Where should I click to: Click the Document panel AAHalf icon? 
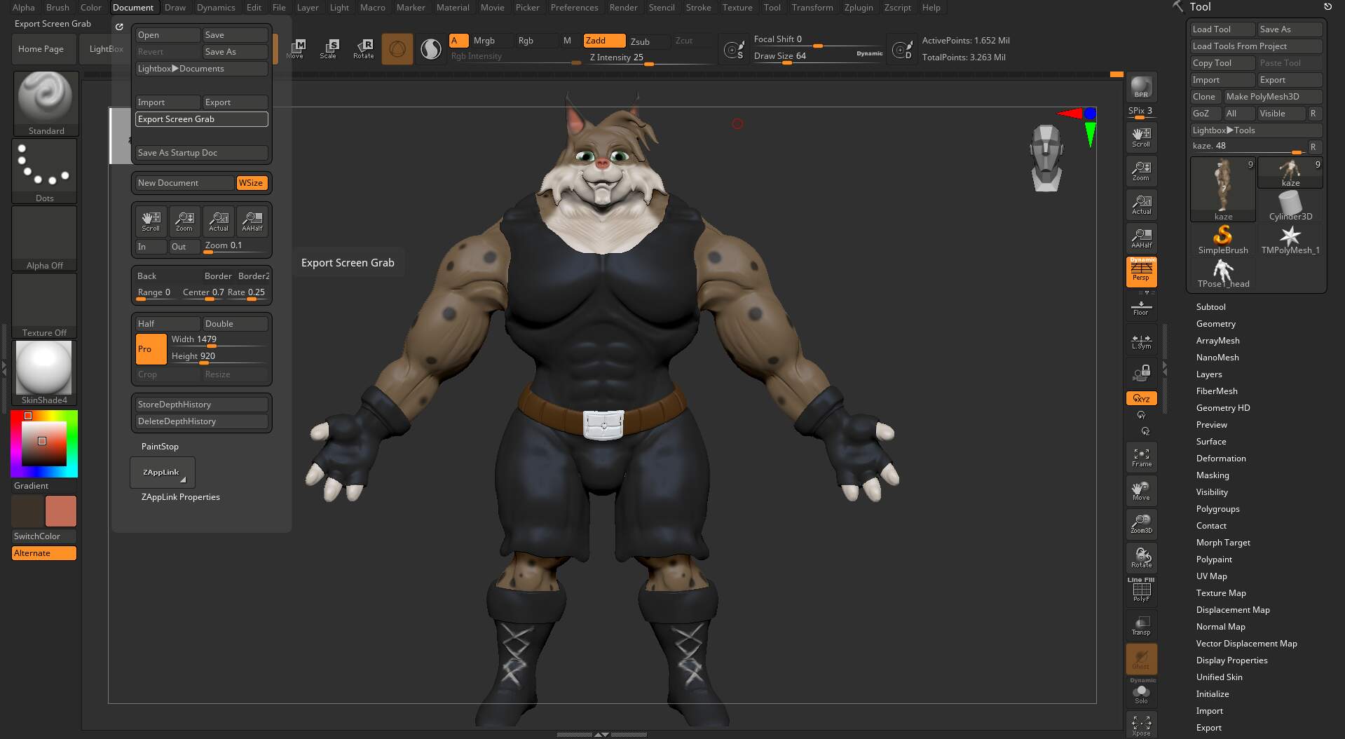pyautogui.click(x=252, y=222)
